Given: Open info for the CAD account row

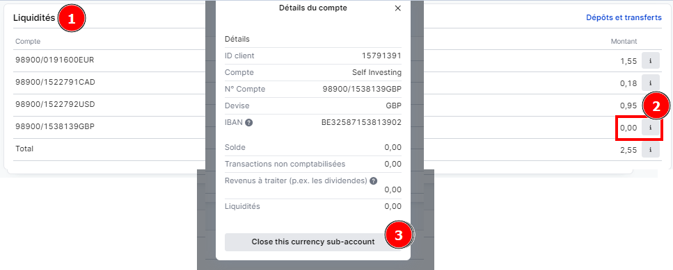Looking at the screenshot, I should coord(650,83).
